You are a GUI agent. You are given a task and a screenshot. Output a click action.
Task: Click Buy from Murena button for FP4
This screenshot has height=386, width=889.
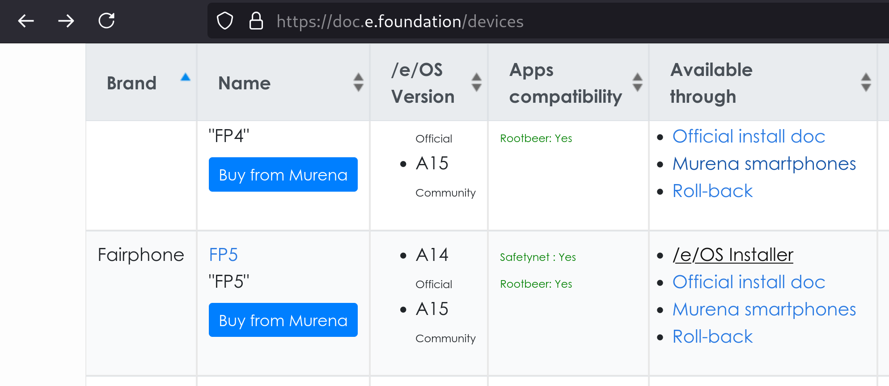tap(283, 175)
